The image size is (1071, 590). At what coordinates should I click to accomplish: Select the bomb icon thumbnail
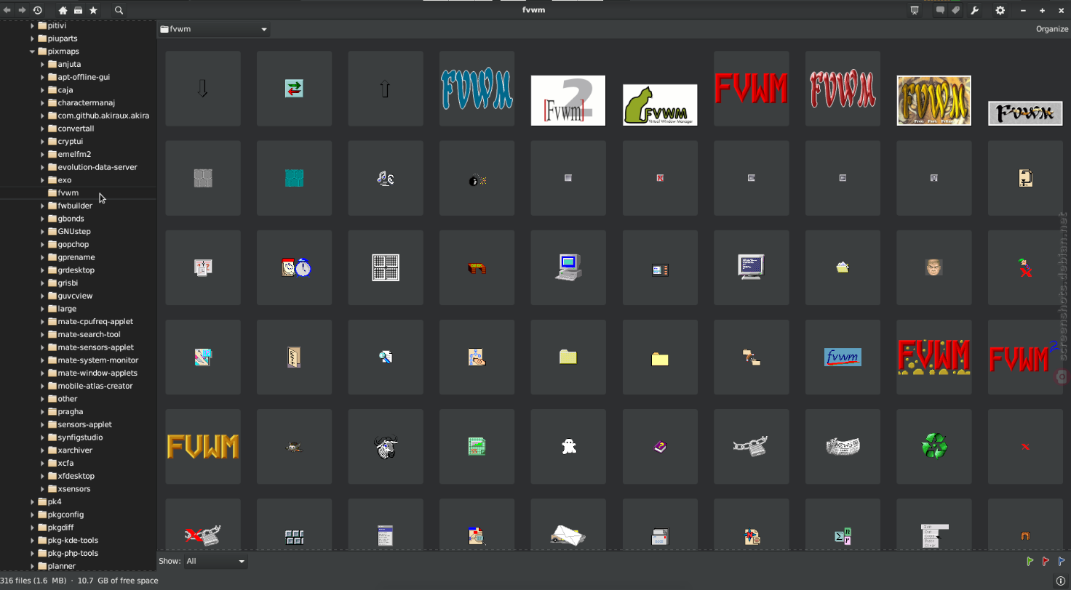point(477,178)
